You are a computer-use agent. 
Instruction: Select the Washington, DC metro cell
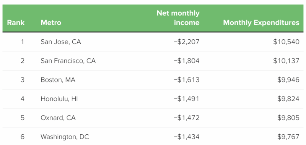tap(65, 137)
